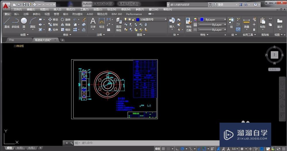Click the Mirror (镜像) tool

coord(65,25)
